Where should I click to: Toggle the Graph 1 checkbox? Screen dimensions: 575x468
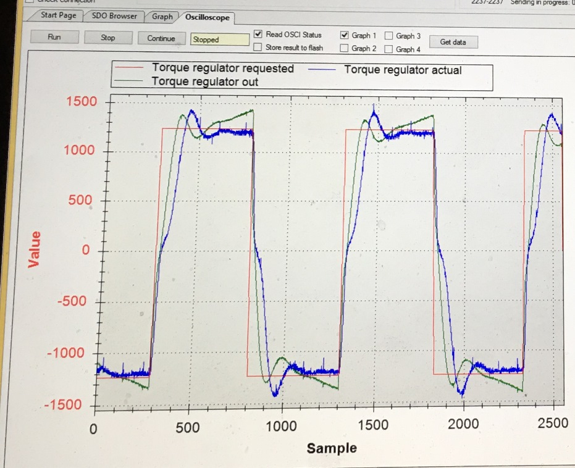345,35
